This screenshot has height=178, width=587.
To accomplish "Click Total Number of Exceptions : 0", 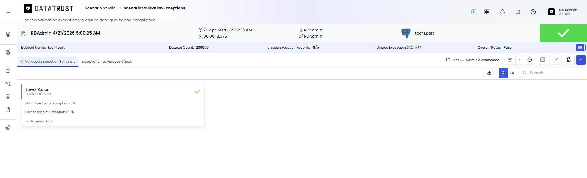I will pos(50,103).
